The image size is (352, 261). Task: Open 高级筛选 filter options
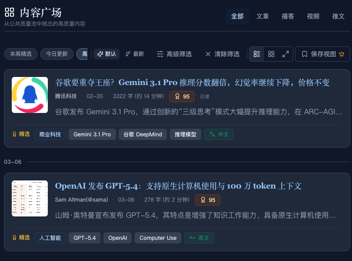[174, 54]
